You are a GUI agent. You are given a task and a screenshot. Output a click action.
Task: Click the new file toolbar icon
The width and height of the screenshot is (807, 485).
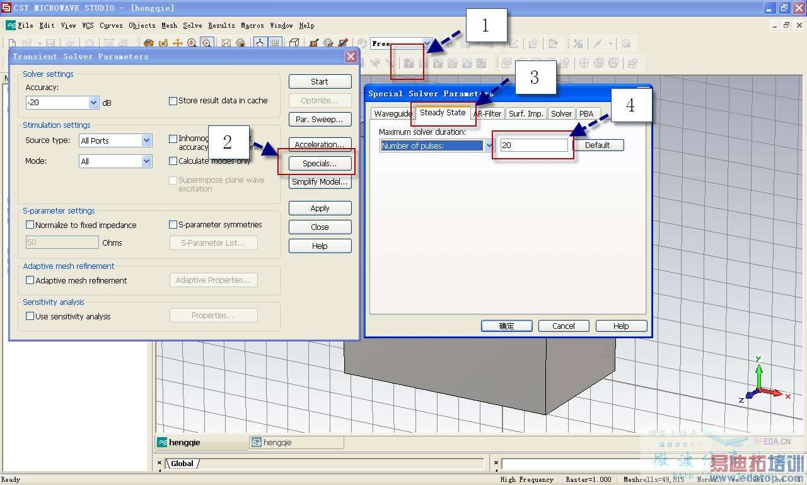coord(12,43)
